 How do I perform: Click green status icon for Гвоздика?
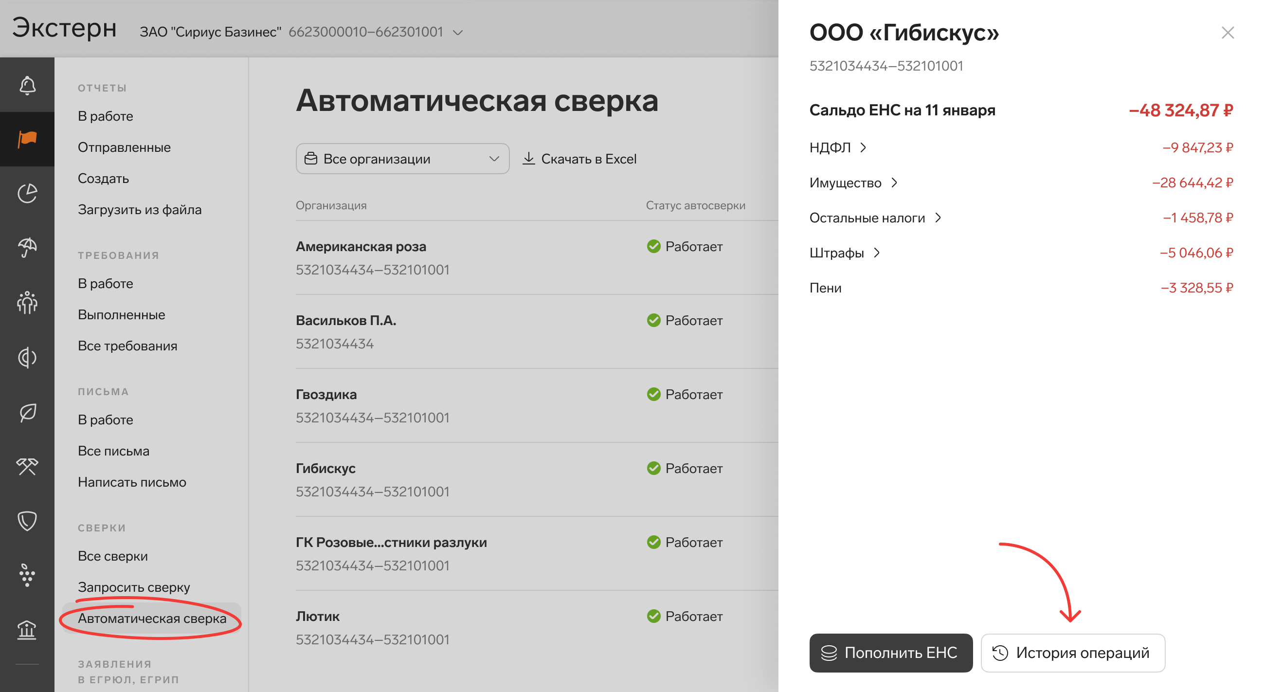653,394
